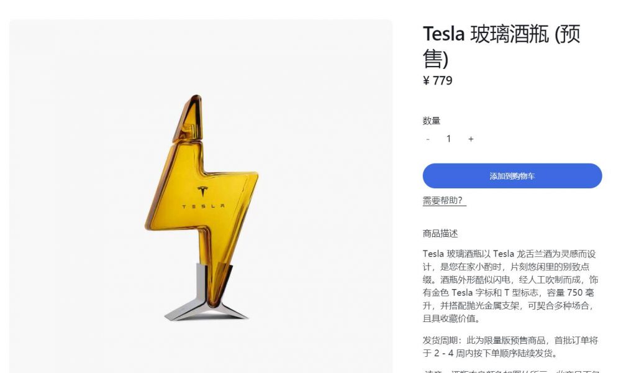Viewport: 621px width, 373px height.
Task: Open the 需要帮助? help link
Action: point(445,201)
